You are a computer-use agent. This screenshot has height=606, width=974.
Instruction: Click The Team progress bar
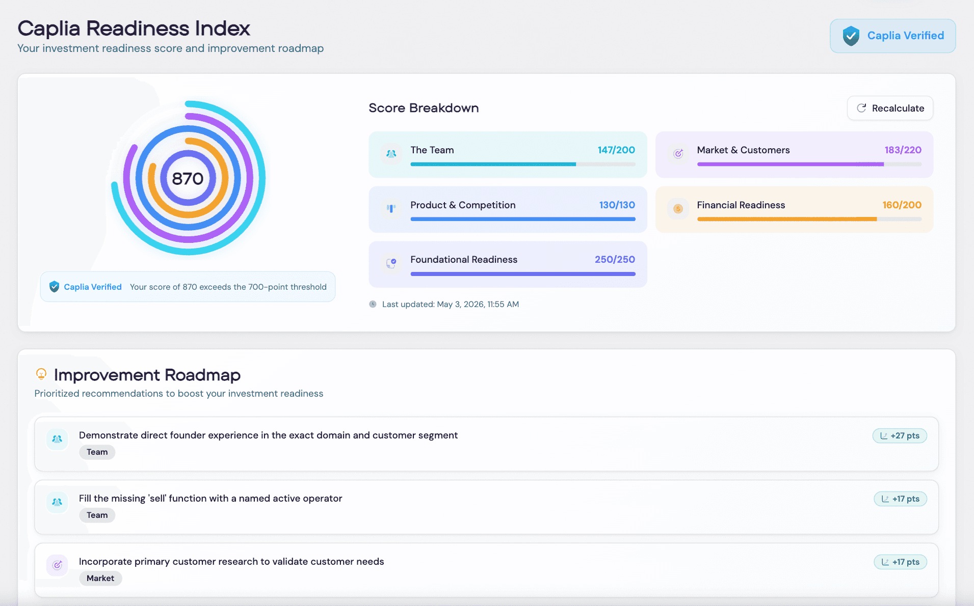pos(523,164)
